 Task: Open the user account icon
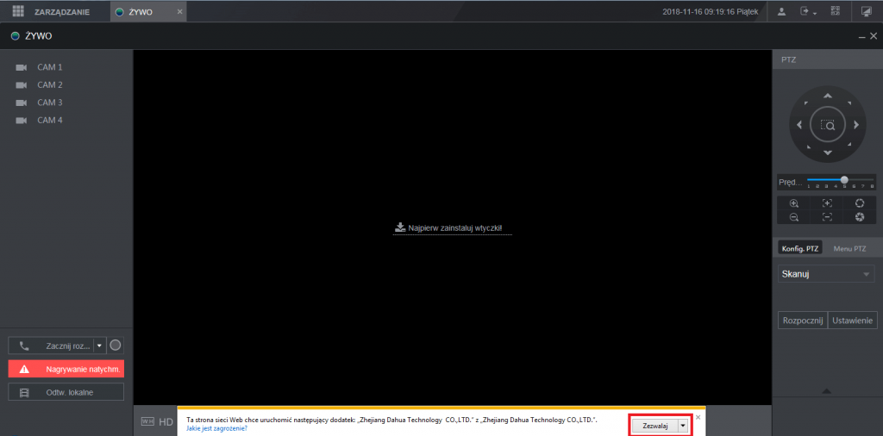[x=781, y=12]
